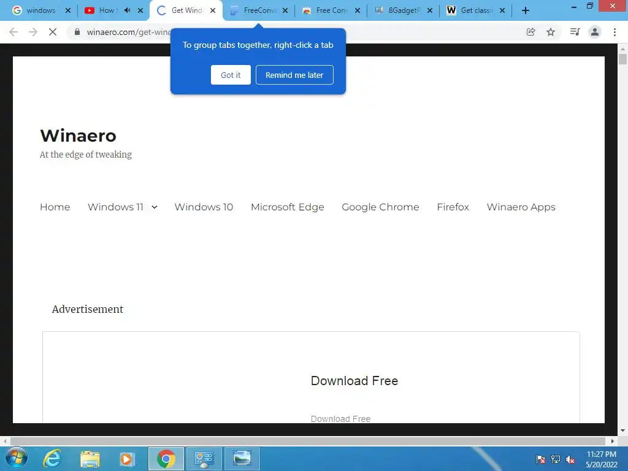
Task: Switch to the 'Free Conv' tab
Action: pos(331,10)
